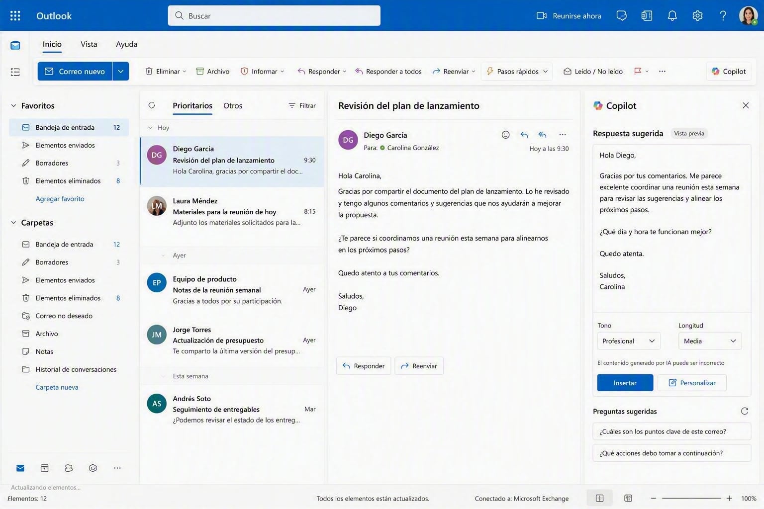Choose question ¿Cuáles son los puntos clave
Viewport: 764px width, 509px height.
pos(672,431)
